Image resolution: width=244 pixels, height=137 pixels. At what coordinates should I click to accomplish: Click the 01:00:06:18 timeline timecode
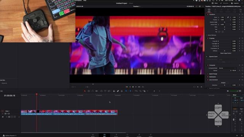[10, 96]
